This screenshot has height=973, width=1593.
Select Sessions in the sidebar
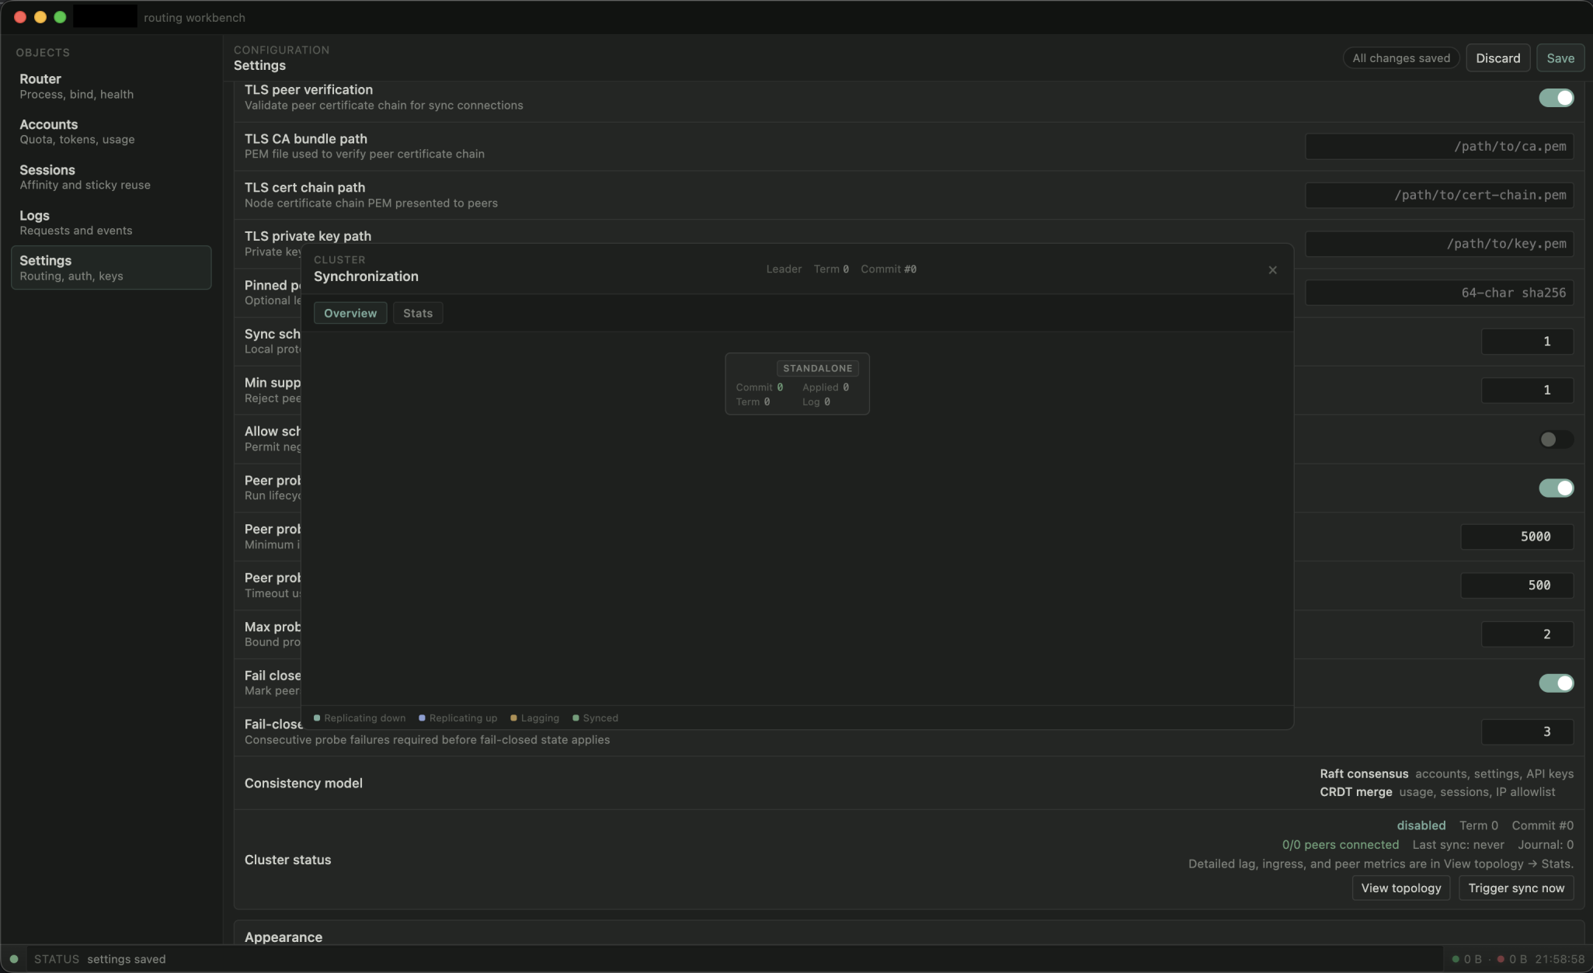[x=111, y=177]
